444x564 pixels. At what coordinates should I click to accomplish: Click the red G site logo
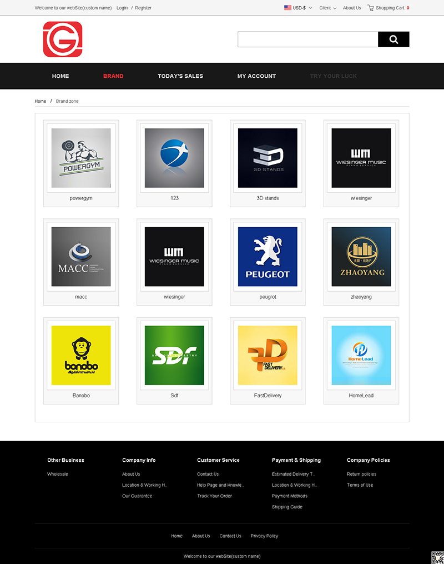tap(63, 39)
